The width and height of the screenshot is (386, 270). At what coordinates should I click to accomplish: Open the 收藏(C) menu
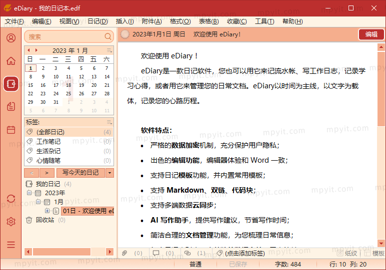point(237,21)
